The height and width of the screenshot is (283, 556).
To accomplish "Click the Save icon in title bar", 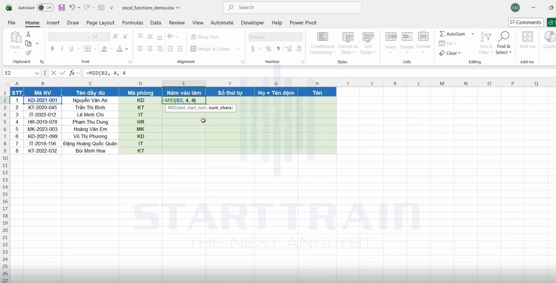I will click(61, 8).
